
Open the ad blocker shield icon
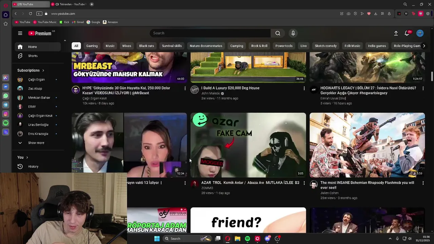click(x=355, y=14)
